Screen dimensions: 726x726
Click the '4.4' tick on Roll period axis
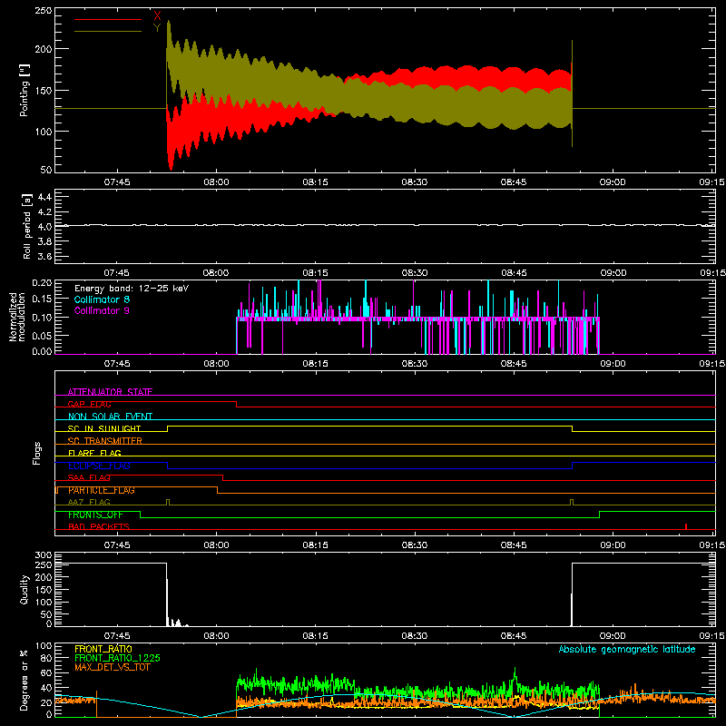[44, 197]
